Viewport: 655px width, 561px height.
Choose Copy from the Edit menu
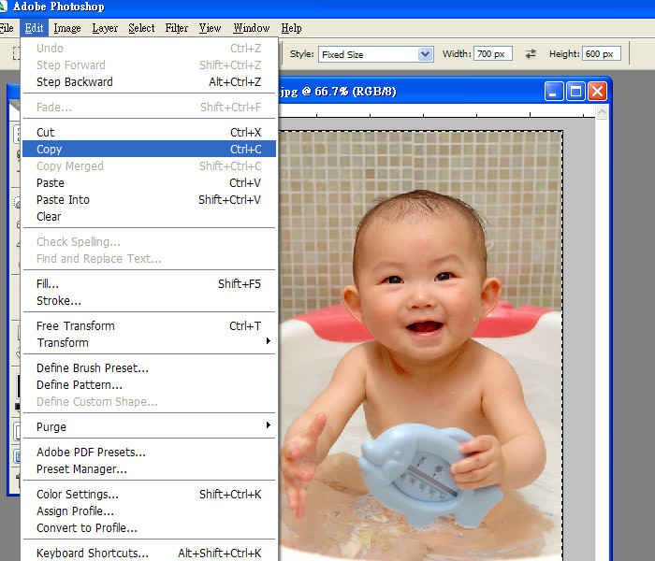coord(50,149)
